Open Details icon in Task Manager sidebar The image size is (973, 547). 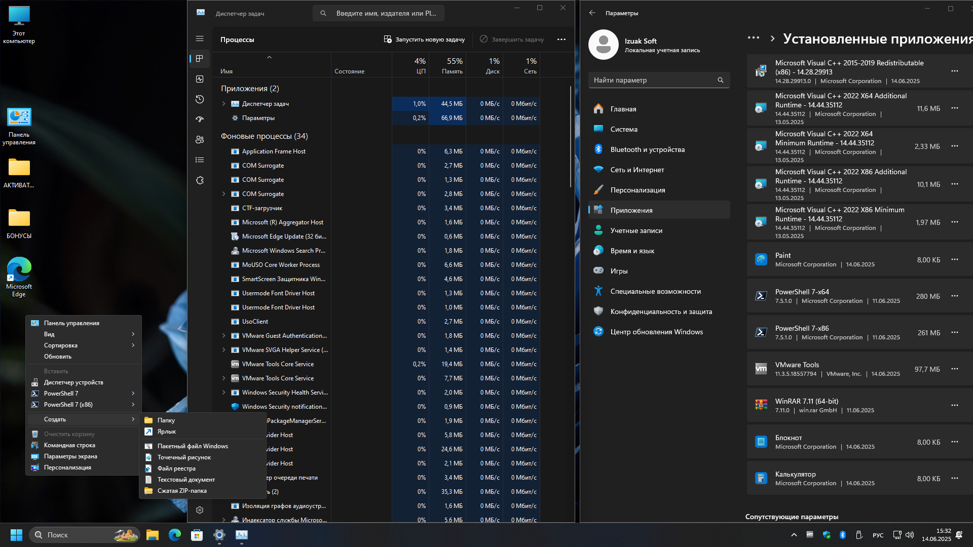[x=200, y=160]
